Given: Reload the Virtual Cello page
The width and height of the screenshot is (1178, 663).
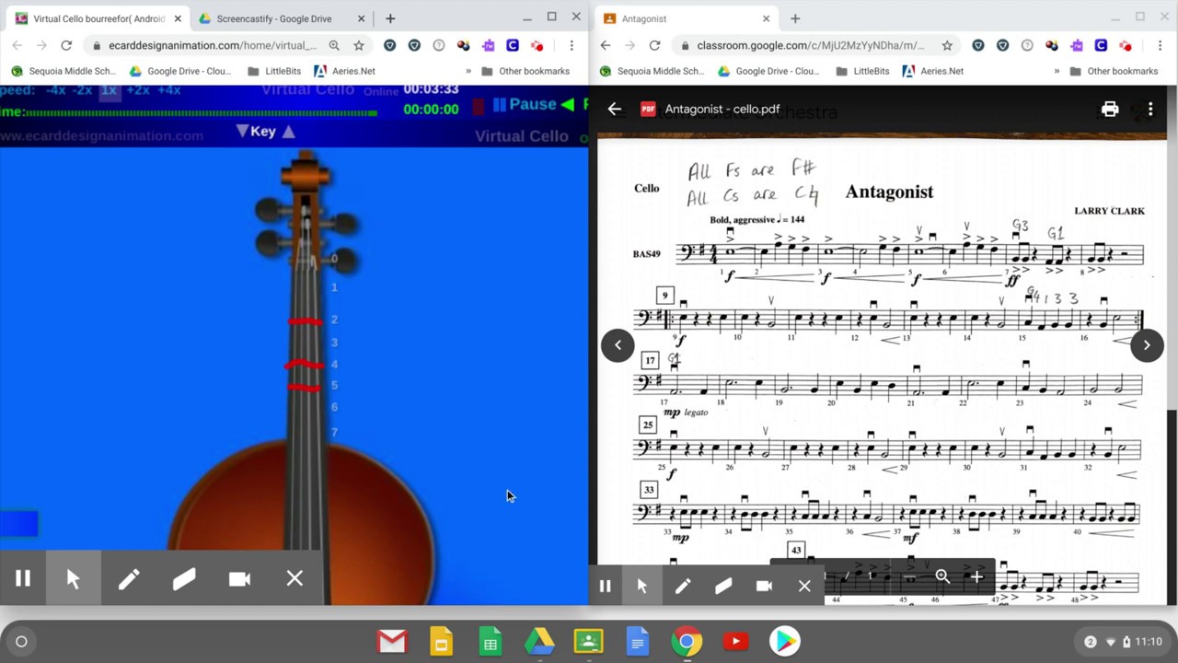Looking at the screenshot, I should click(x=66, y=45).
